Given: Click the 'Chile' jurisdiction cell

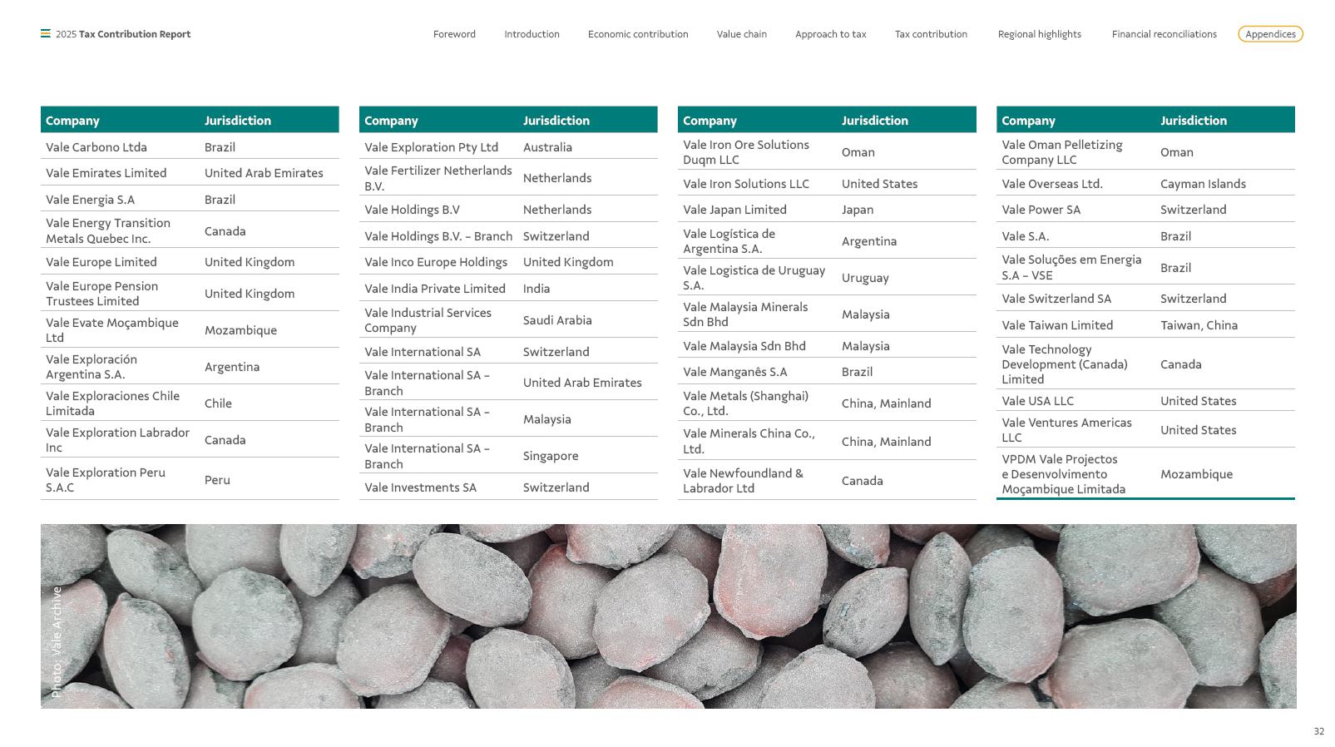Looking at the screenshot, I should coord(218,403).
